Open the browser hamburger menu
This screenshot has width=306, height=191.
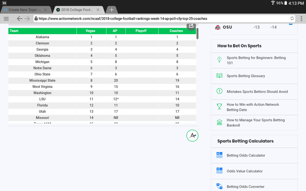point(6,19)
